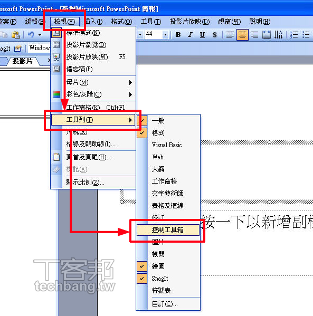Toggle Italic formatting button
The width and height of the screenshot is (313, 316).
(190, 35)
